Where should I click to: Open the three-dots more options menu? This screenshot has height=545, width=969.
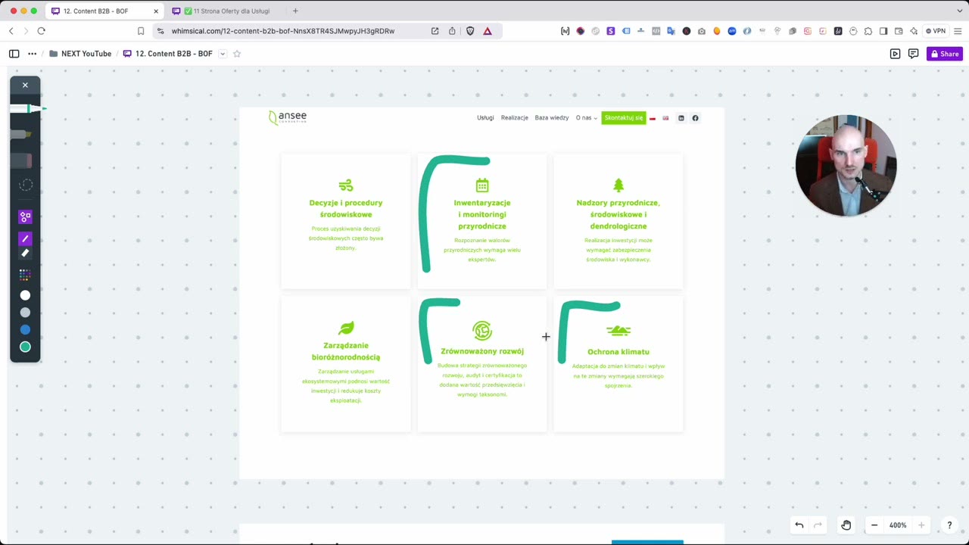tap(32, 54)
